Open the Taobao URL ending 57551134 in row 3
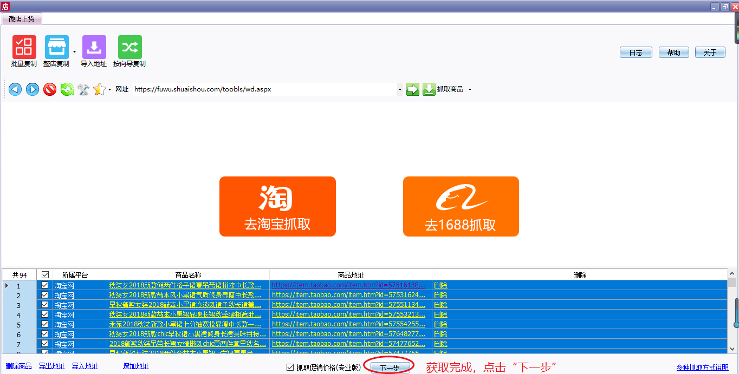739x374 pixels. (x=348, y=305)
